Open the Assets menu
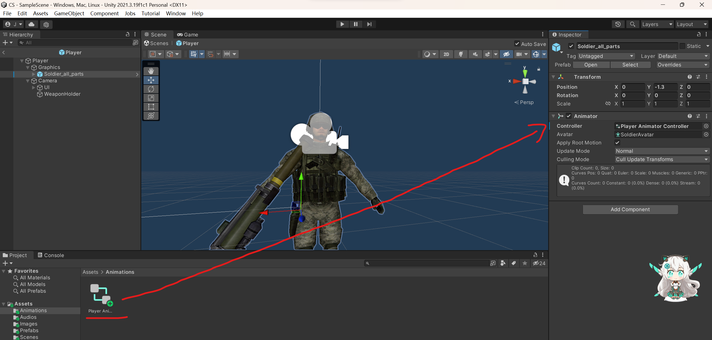This screenshot has width=712, height=340. (41, 13)
